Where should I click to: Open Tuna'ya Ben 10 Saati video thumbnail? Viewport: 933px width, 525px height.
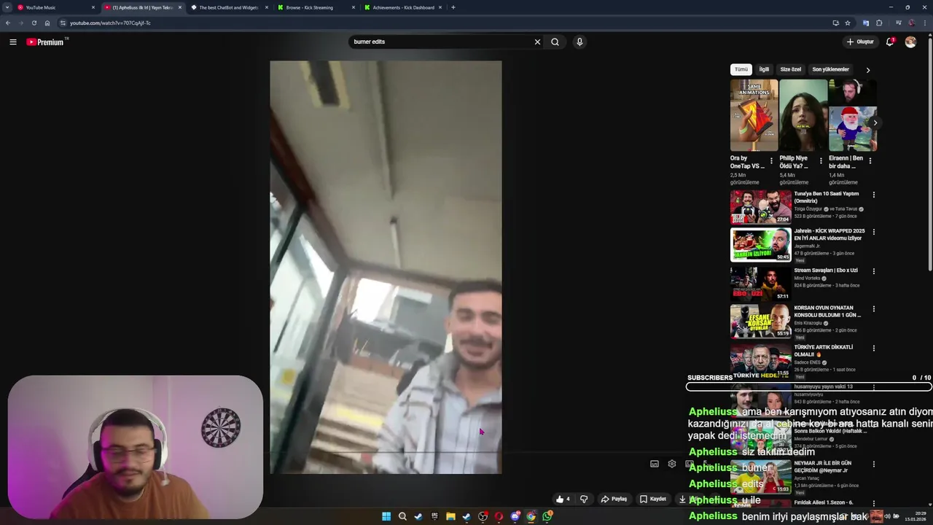click(x=760, y=207)
